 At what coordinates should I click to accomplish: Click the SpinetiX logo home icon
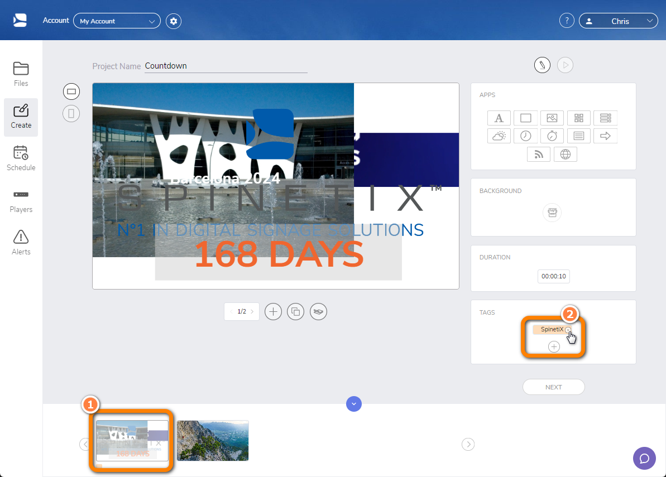click(20, 20)
